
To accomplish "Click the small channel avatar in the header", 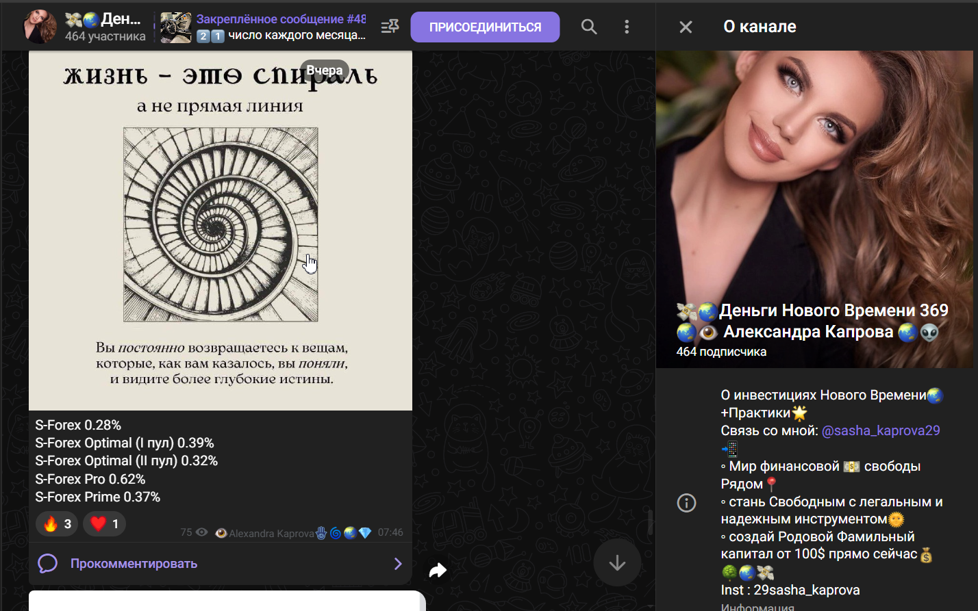I will [x=40, y=27].
